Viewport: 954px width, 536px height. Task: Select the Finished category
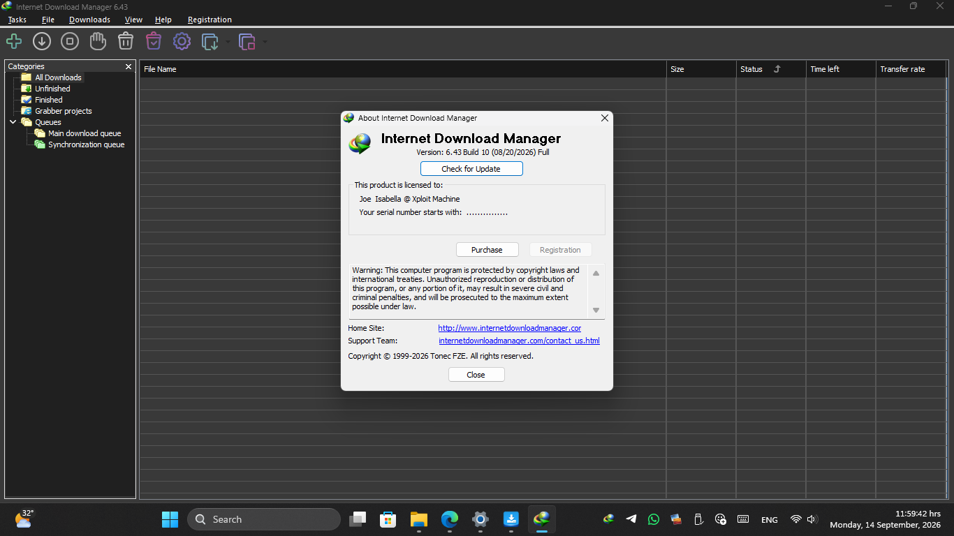click(49, 100)
